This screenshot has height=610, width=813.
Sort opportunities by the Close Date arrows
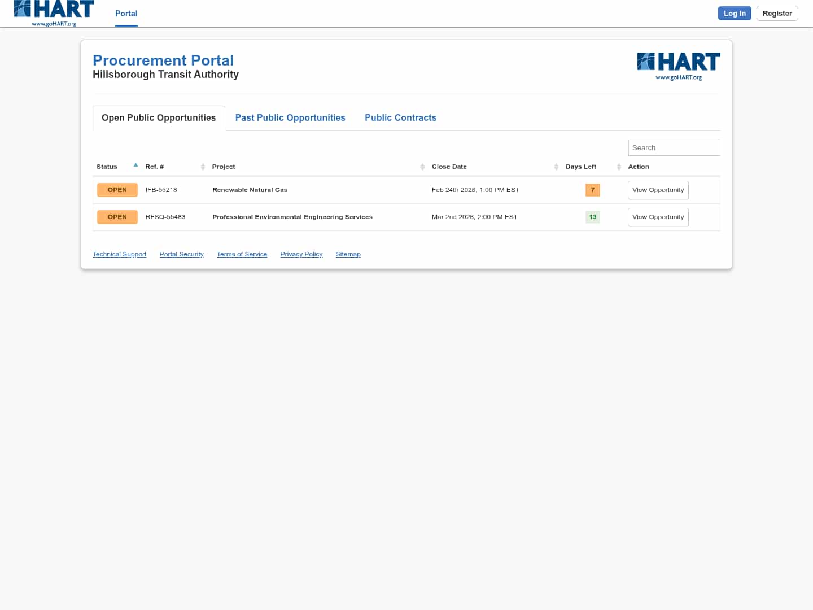[556, 166]
